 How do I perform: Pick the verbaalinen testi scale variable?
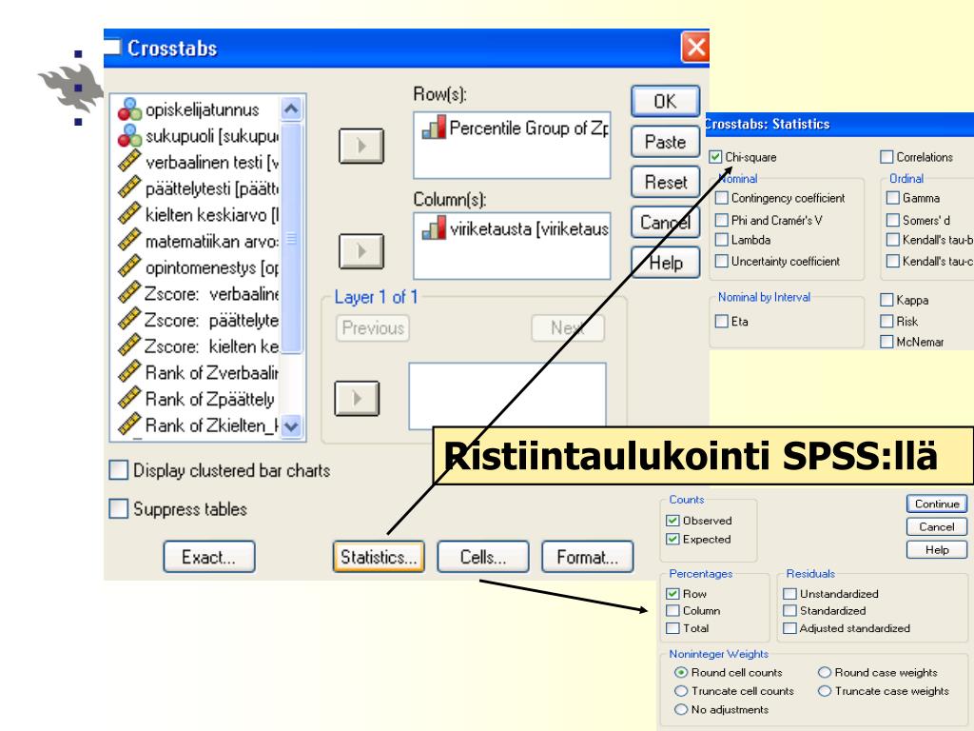pos(196,162)
